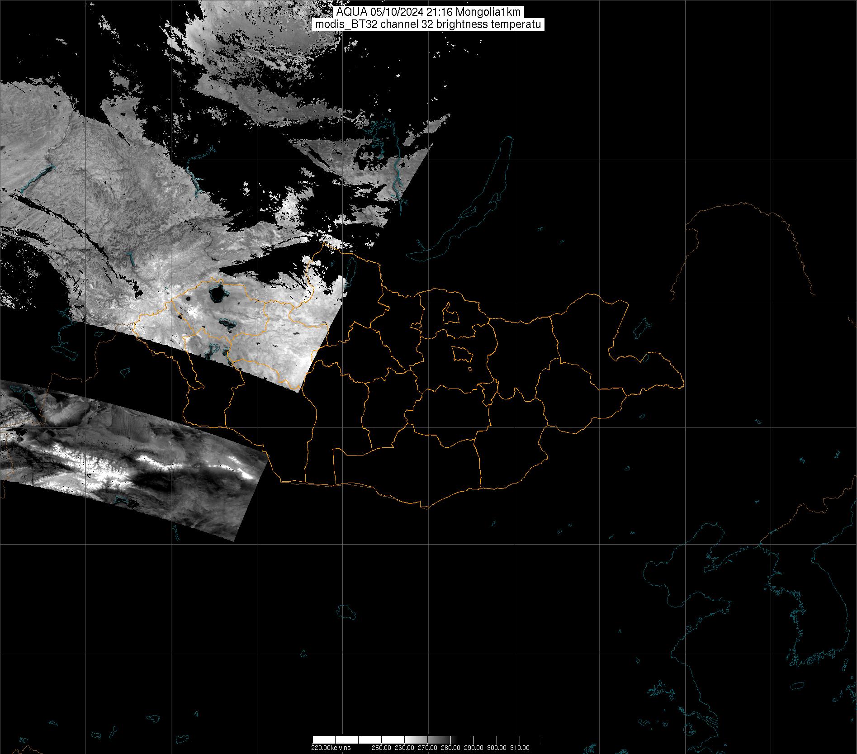Image resolution: width=857 pixels, height=754 pixels.
Task: Pick the 280.00 colorbar label
Action: coord(450,748)
